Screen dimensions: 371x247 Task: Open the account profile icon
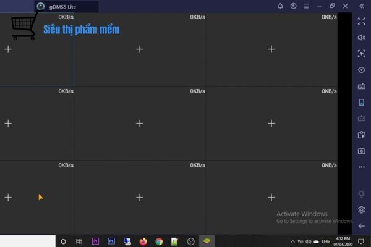(x=293, y=6)
